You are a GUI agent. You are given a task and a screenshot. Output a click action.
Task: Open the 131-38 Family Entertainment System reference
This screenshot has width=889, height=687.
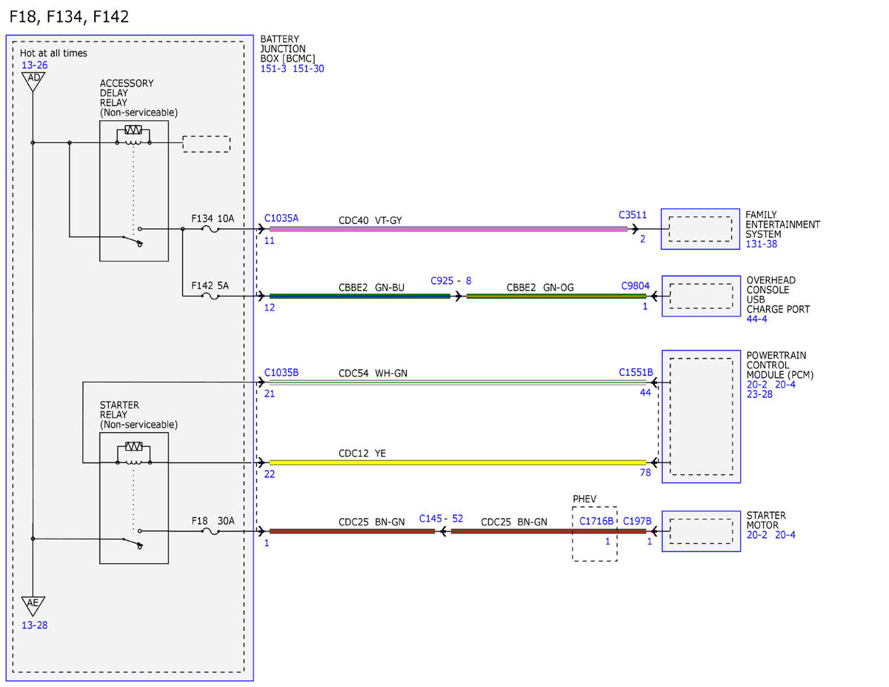click(x=761, y=244)
